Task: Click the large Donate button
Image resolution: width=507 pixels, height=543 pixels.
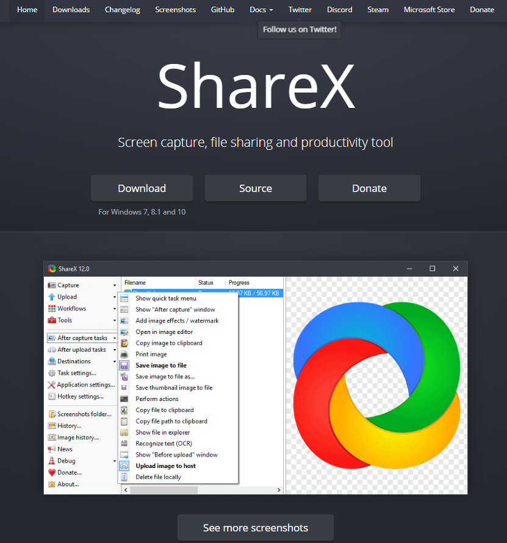Action: tap(369, 188)
